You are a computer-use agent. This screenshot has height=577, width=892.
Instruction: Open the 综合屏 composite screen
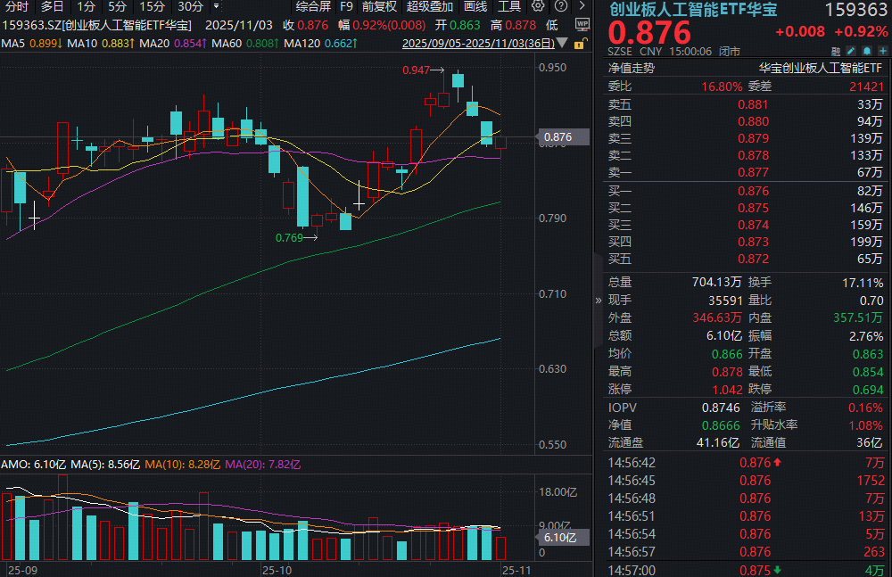(313, 6)
